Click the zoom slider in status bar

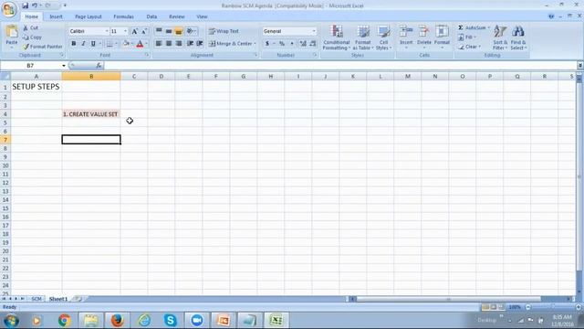(553, 307)
